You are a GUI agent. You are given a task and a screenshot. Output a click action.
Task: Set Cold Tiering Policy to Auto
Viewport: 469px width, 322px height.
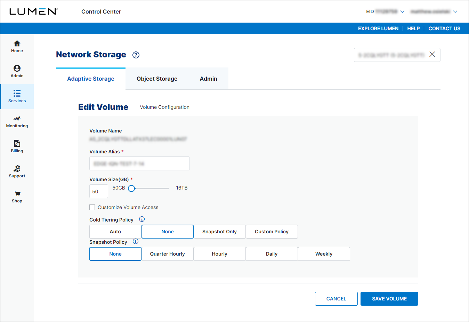[x=115, y=232]
